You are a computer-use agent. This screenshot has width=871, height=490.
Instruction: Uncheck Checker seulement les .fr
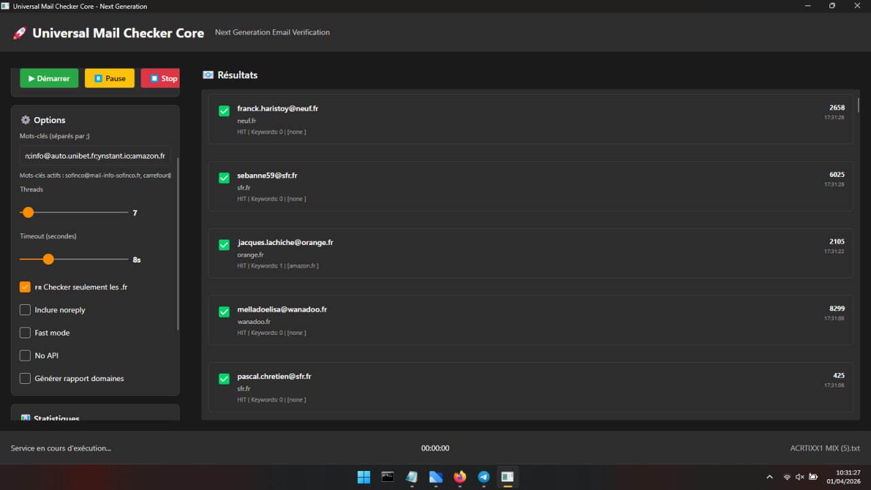tap(25, 287)
